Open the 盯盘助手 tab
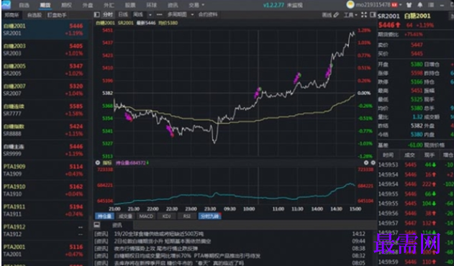 click(57, 15)
